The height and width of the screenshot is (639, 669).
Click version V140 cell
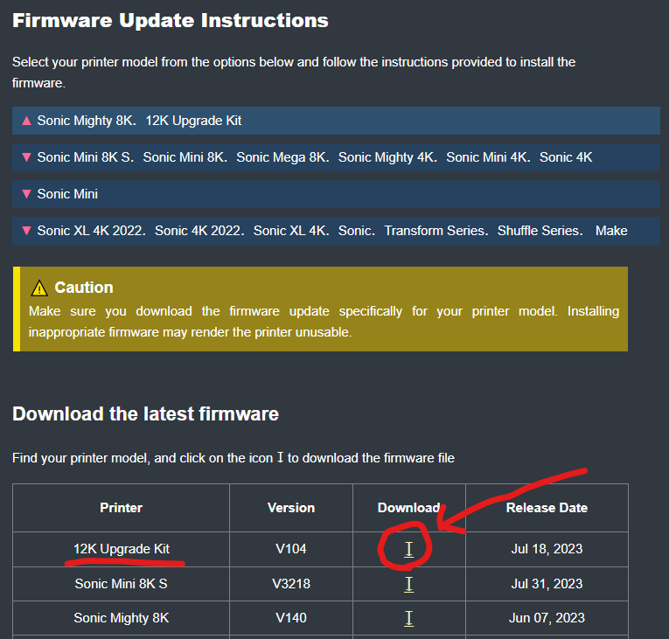click(291, 618)
